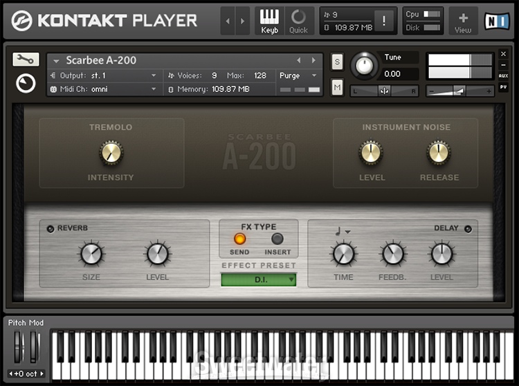Close the instrument with X button

(503, 53)
